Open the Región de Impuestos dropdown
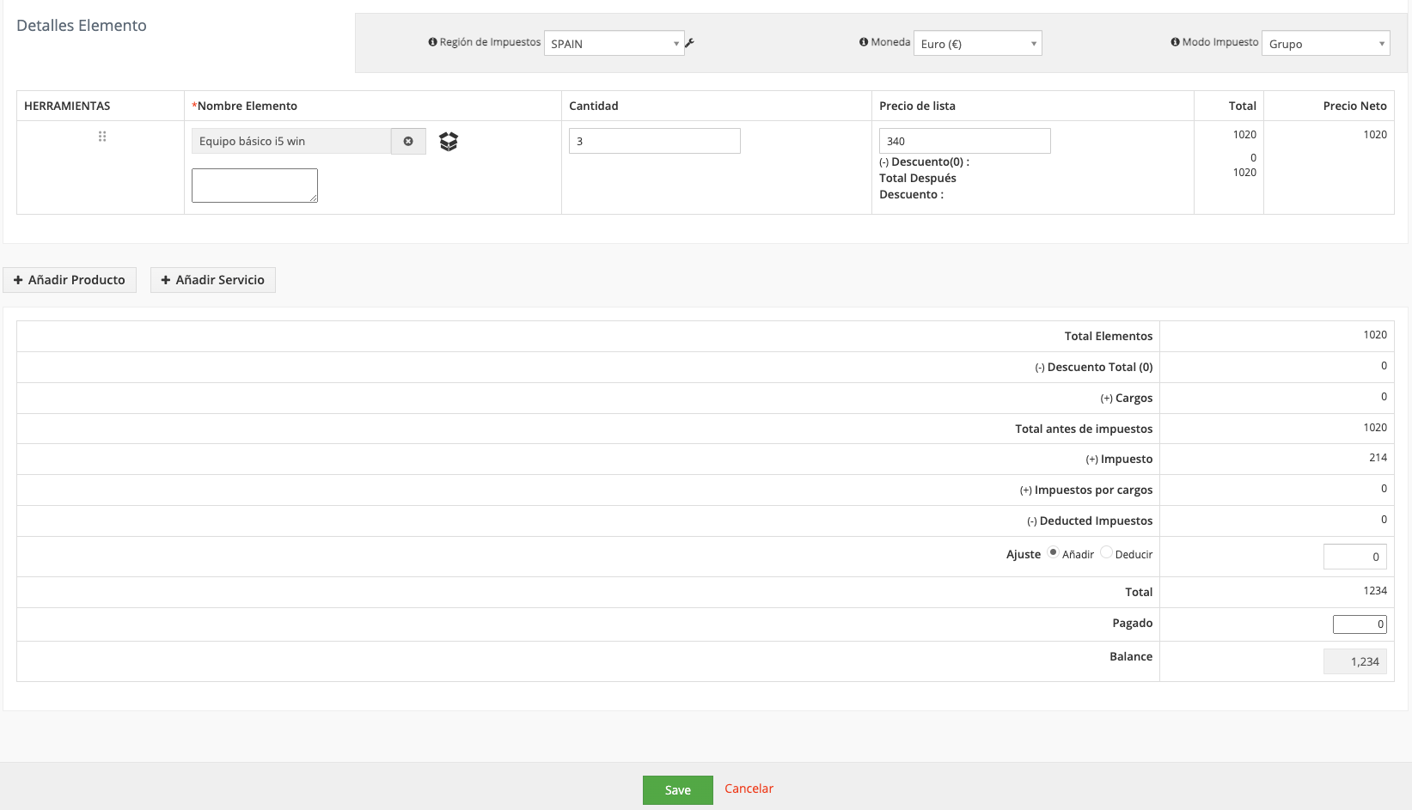 click(614, 44)
